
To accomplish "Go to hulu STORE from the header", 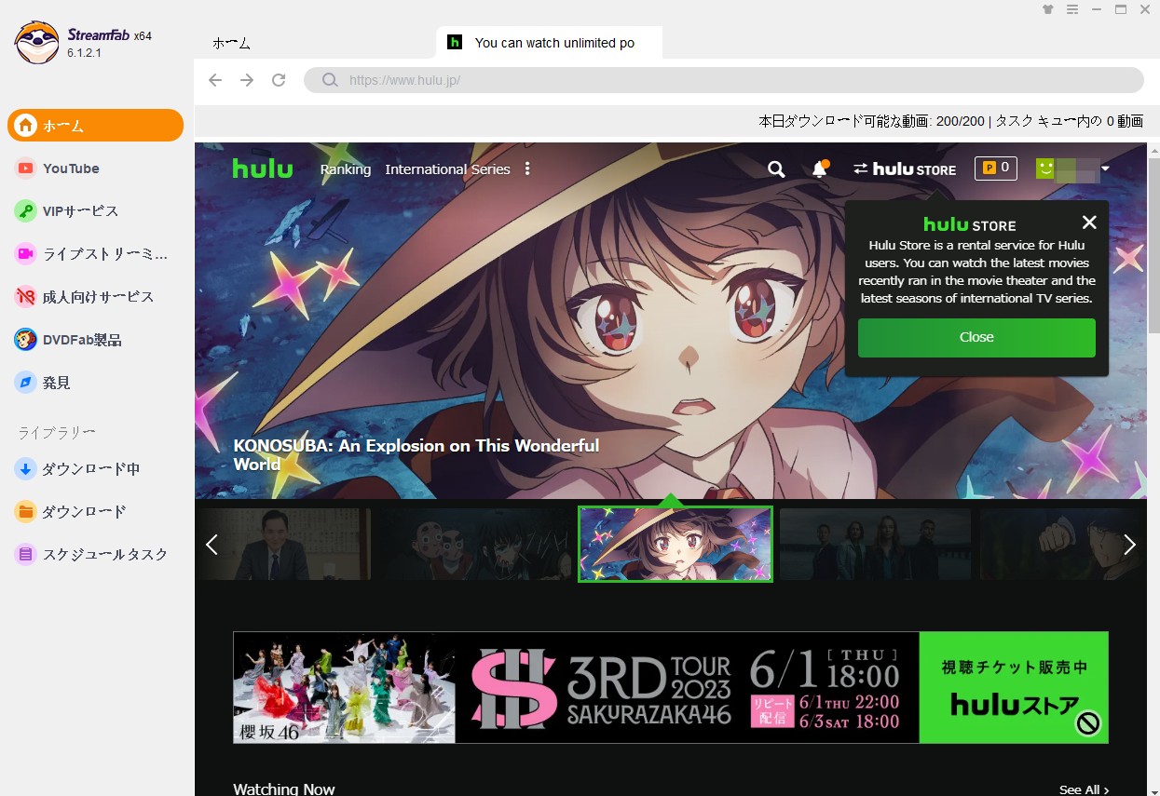I will click(x=905, y=169).
